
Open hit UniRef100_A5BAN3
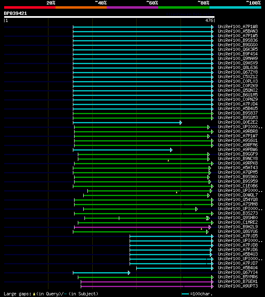pyautogui.click(x=238, y=31)
